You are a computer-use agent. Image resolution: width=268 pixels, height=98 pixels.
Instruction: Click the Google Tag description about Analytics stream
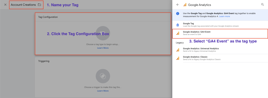coord(211,26)
